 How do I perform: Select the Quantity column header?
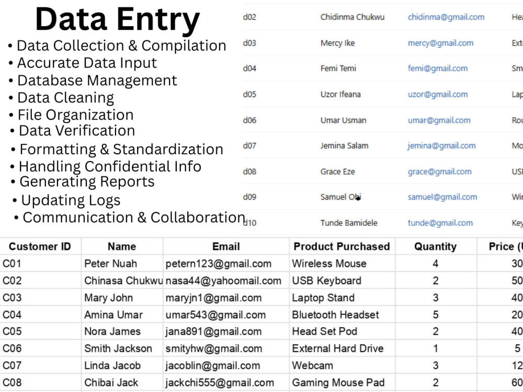pyautogui.click(x=436, y=246)
